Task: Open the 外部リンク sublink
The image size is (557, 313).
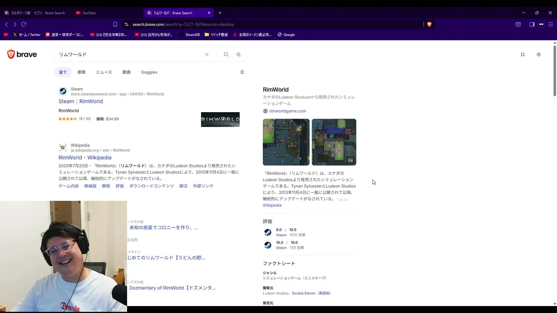Action: tap(203, 186)
